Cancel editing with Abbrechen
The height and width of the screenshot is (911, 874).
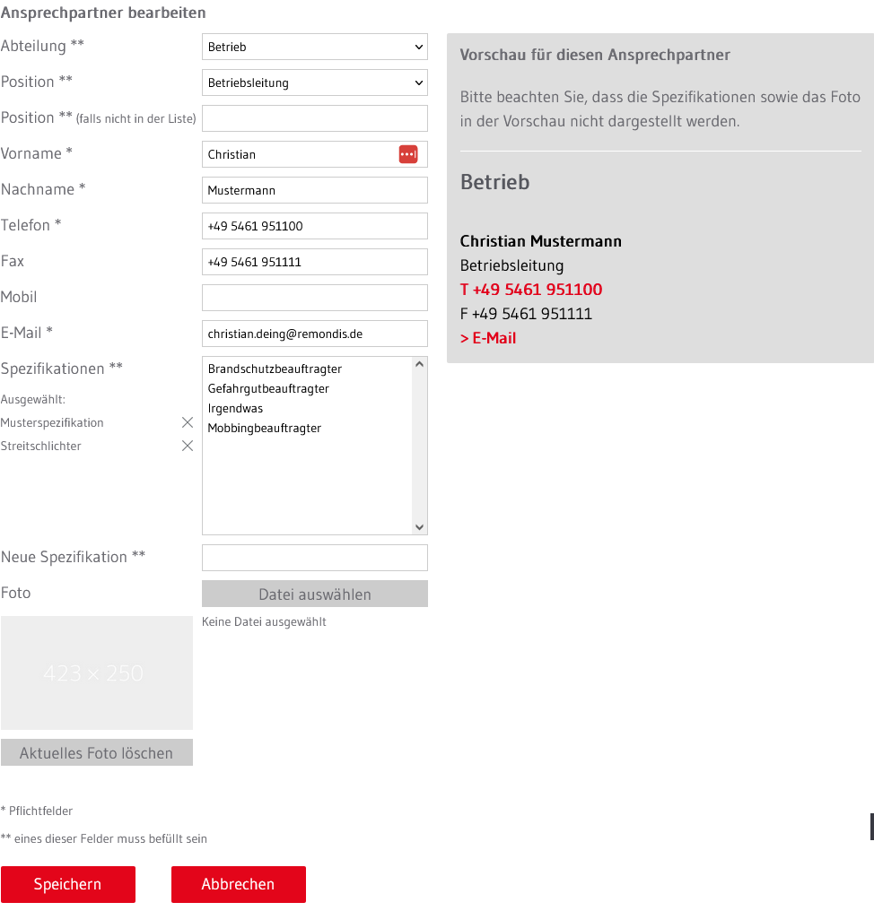tap(239, 884)
